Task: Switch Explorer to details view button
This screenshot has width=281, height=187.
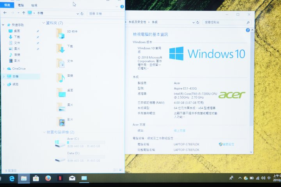Action: (115, 169)
